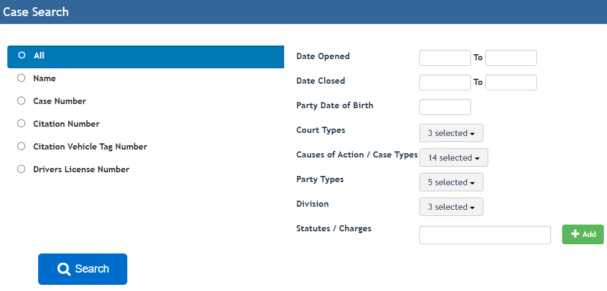Click the Party Types label
607x291 pixels.
pos(320,180)
